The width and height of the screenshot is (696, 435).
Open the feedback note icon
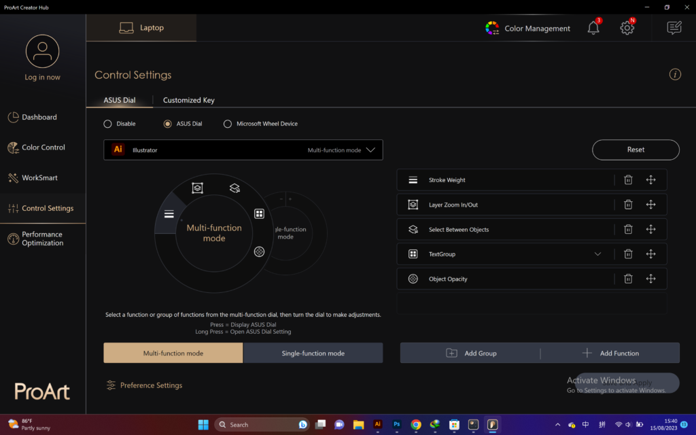pyautogui.click(x=674, y=28)
